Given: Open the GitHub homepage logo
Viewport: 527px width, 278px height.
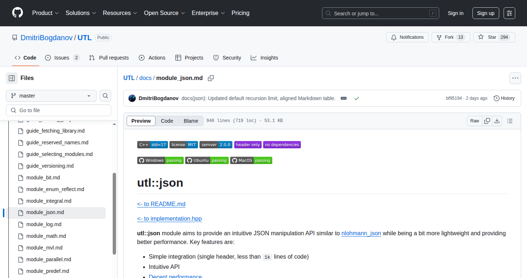Looking at the screenshot, I should 17,13.
